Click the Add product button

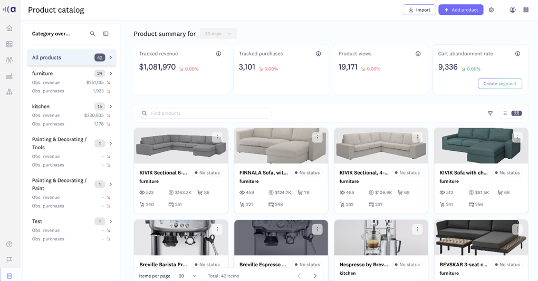click(x=460, y=10)
